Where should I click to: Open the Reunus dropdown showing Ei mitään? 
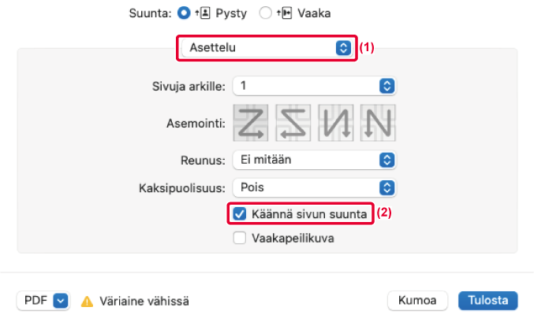tap(315, 160)
